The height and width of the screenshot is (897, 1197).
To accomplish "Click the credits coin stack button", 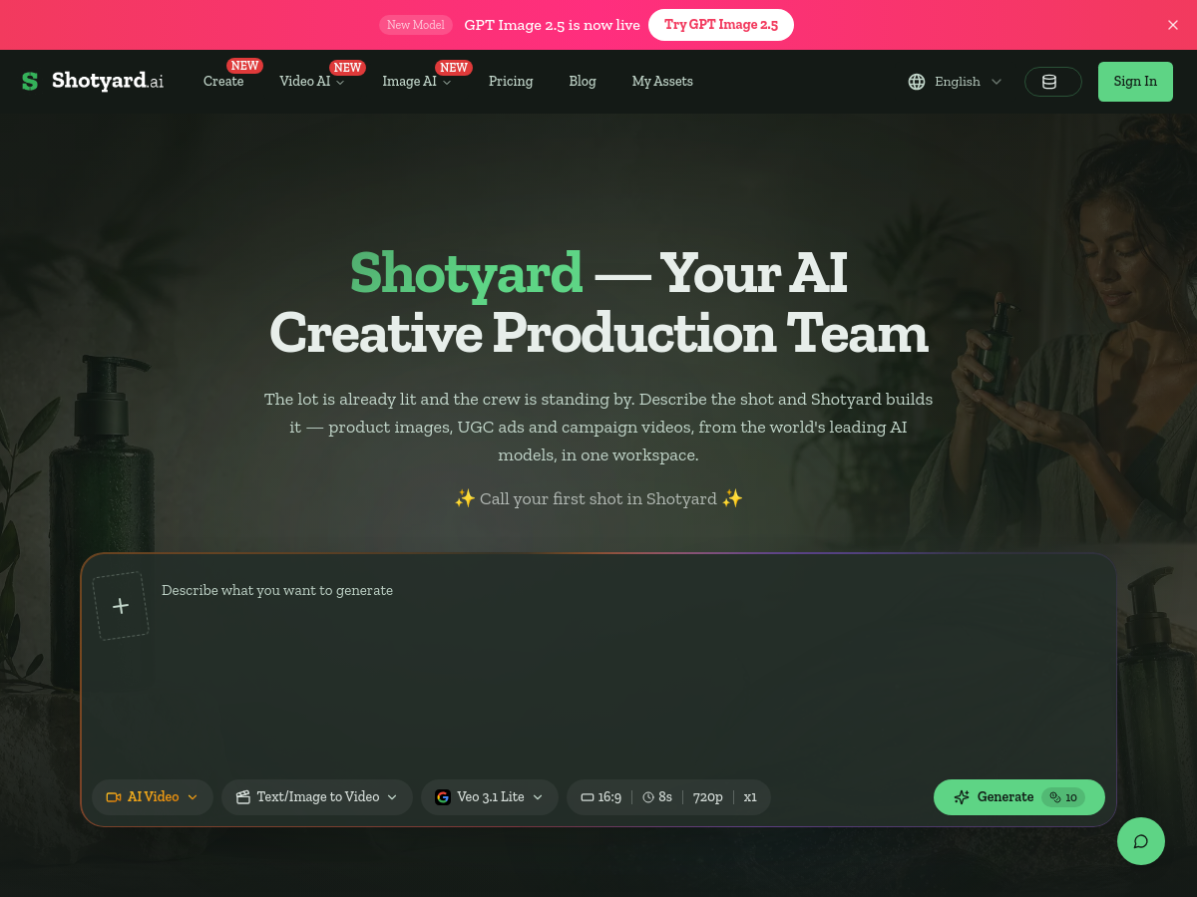I will [x=1053, y=82].
